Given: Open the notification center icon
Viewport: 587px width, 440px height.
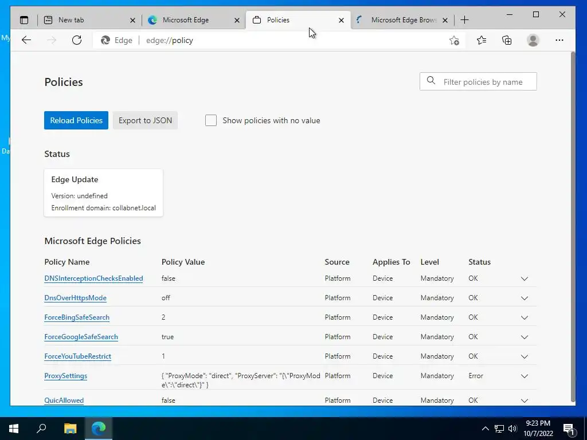Looking at the screenshot, I should (569, 430).
